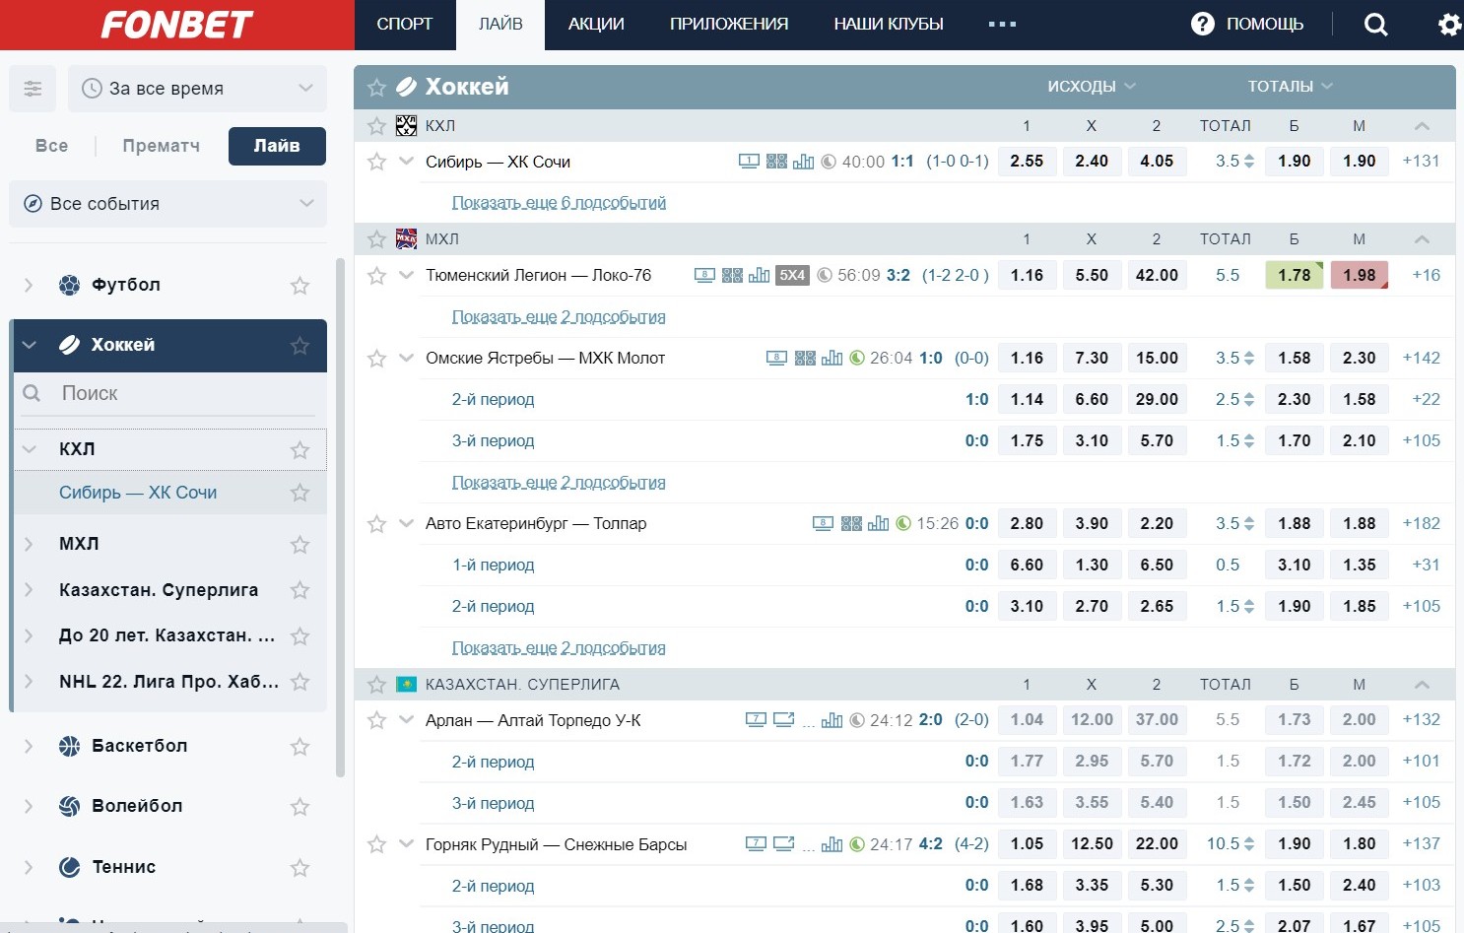Viewport: 1464px width, 933px height.
Task: Adjust total 2.5 stepper in Омские 2-й период
Action: [1248, 400]
